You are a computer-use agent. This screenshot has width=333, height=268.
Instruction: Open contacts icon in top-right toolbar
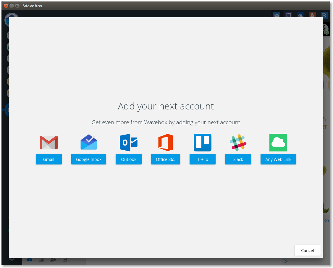312,15
